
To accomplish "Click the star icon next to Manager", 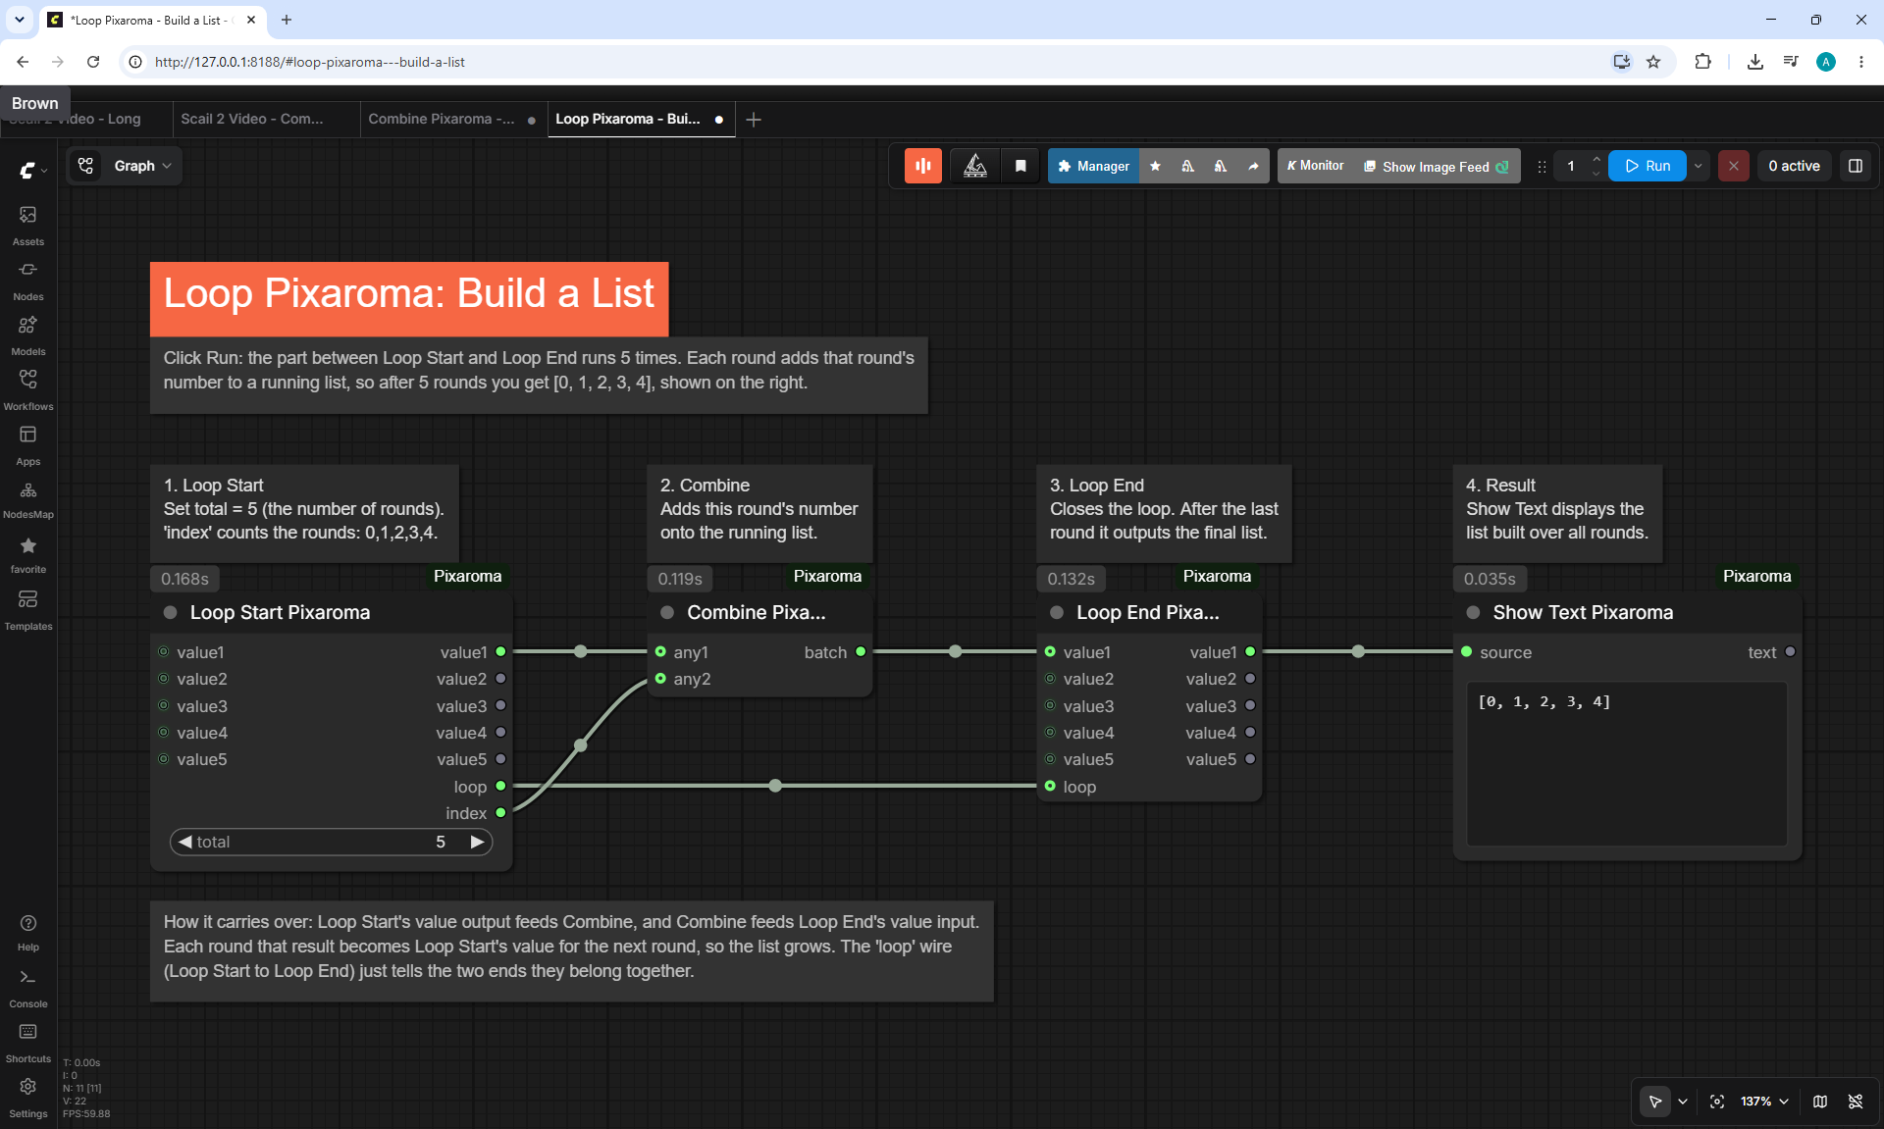I will 1156,166.
